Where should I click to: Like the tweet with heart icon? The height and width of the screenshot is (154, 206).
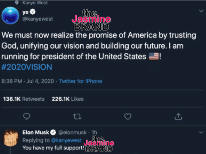pyautogui.click(x=128, y=116)
